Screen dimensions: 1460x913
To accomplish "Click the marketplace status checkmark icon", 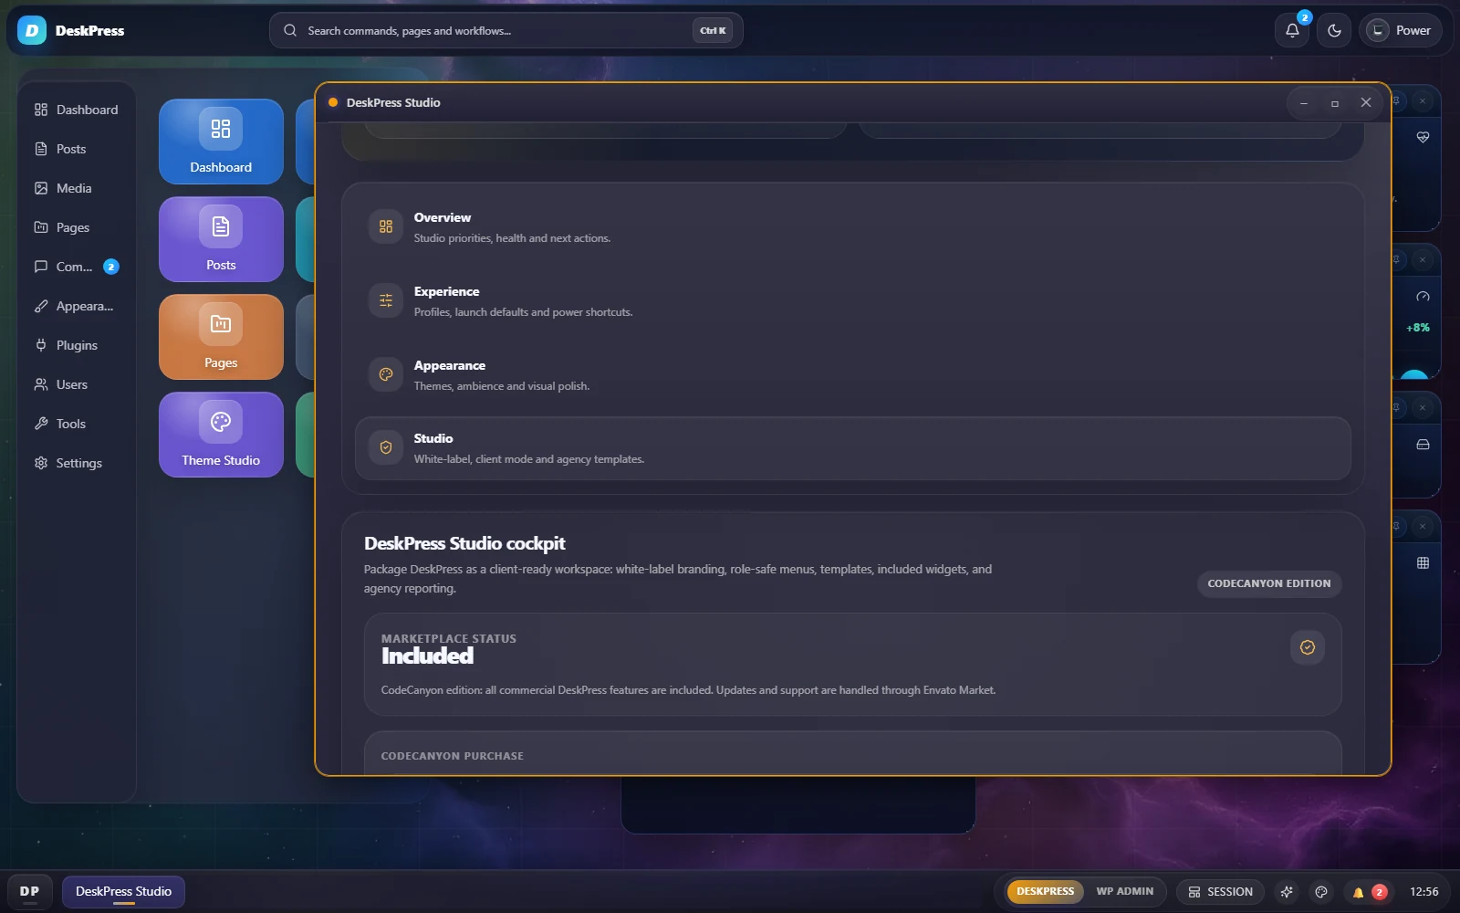I will tap(1308, 647).
